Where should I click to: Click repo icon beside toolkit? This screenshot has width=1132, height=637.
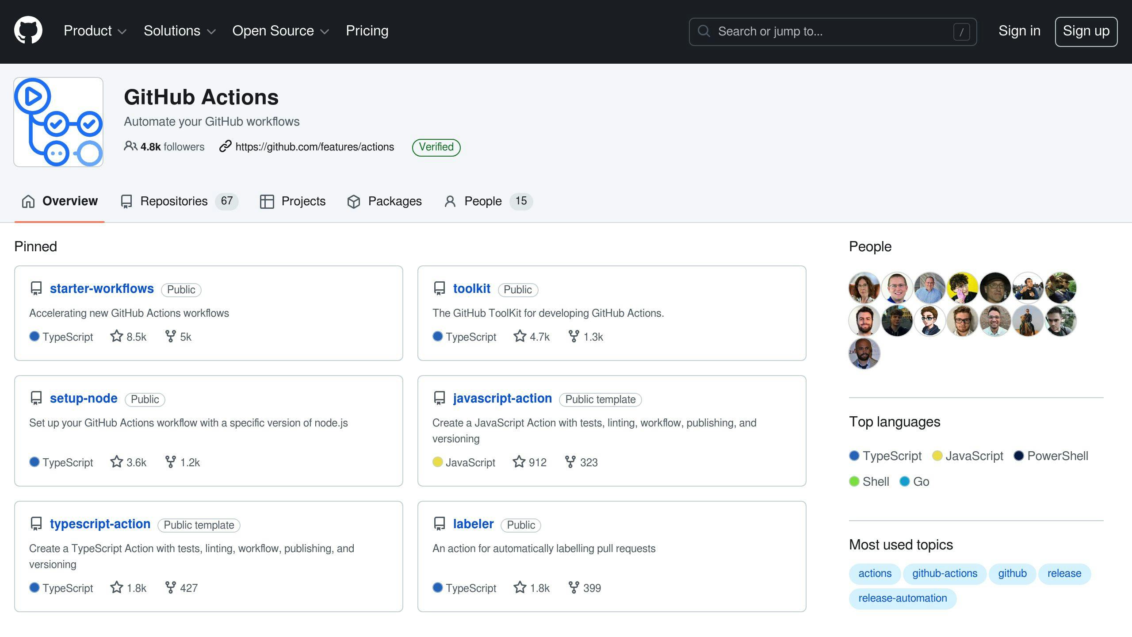(x=440, y=288)
